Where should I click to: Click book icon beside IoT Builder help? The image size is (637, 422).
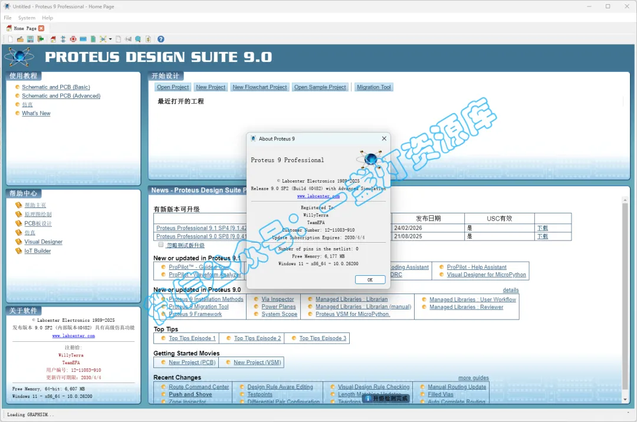click(18, 250)
